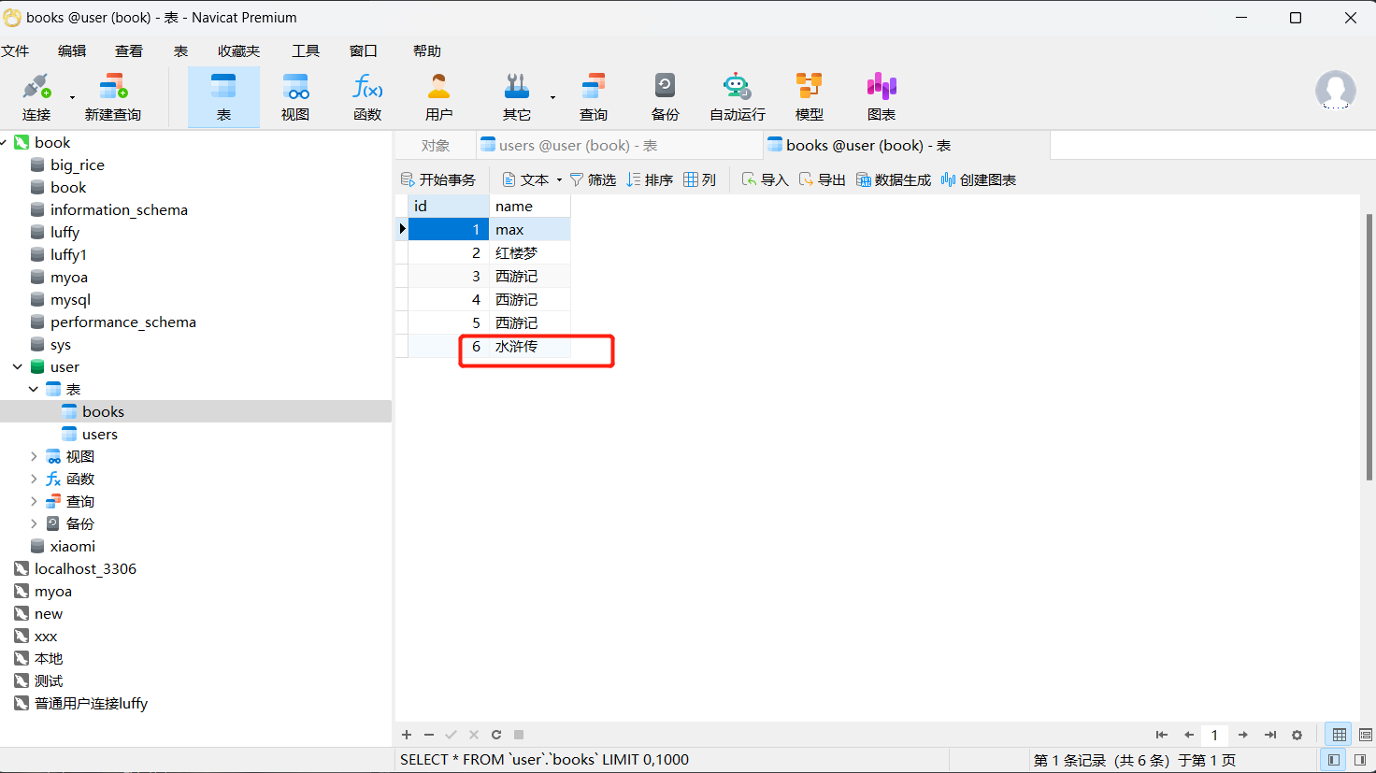Click the 数据生成 data generation button
This screenshot has width=1376, height=773.
[x=894, y=179]
